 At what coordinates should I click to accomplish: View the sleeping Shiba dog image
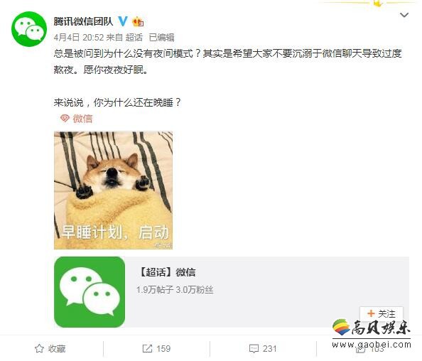113,190
